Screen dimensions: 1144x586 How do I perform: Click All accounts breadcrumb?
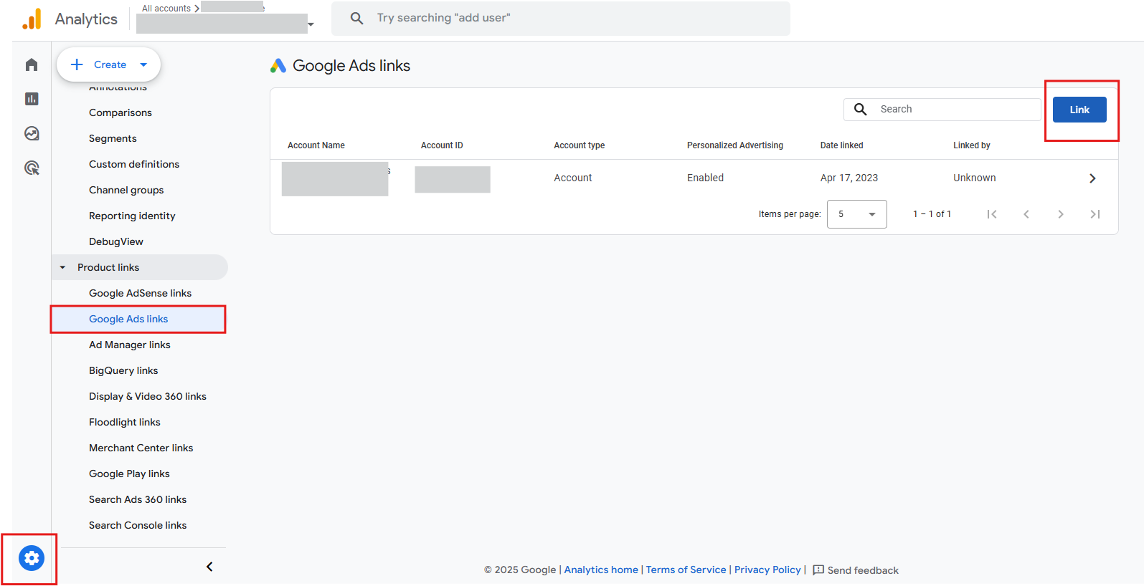(x=166, y=9)
